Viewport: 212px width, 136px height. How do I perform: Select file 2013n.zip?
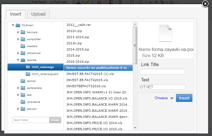98,43
